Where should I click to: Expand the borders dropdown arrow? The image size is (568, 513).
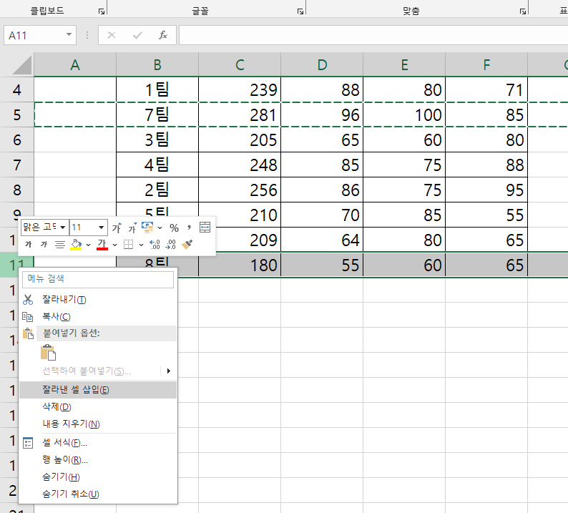click(141, 245)
